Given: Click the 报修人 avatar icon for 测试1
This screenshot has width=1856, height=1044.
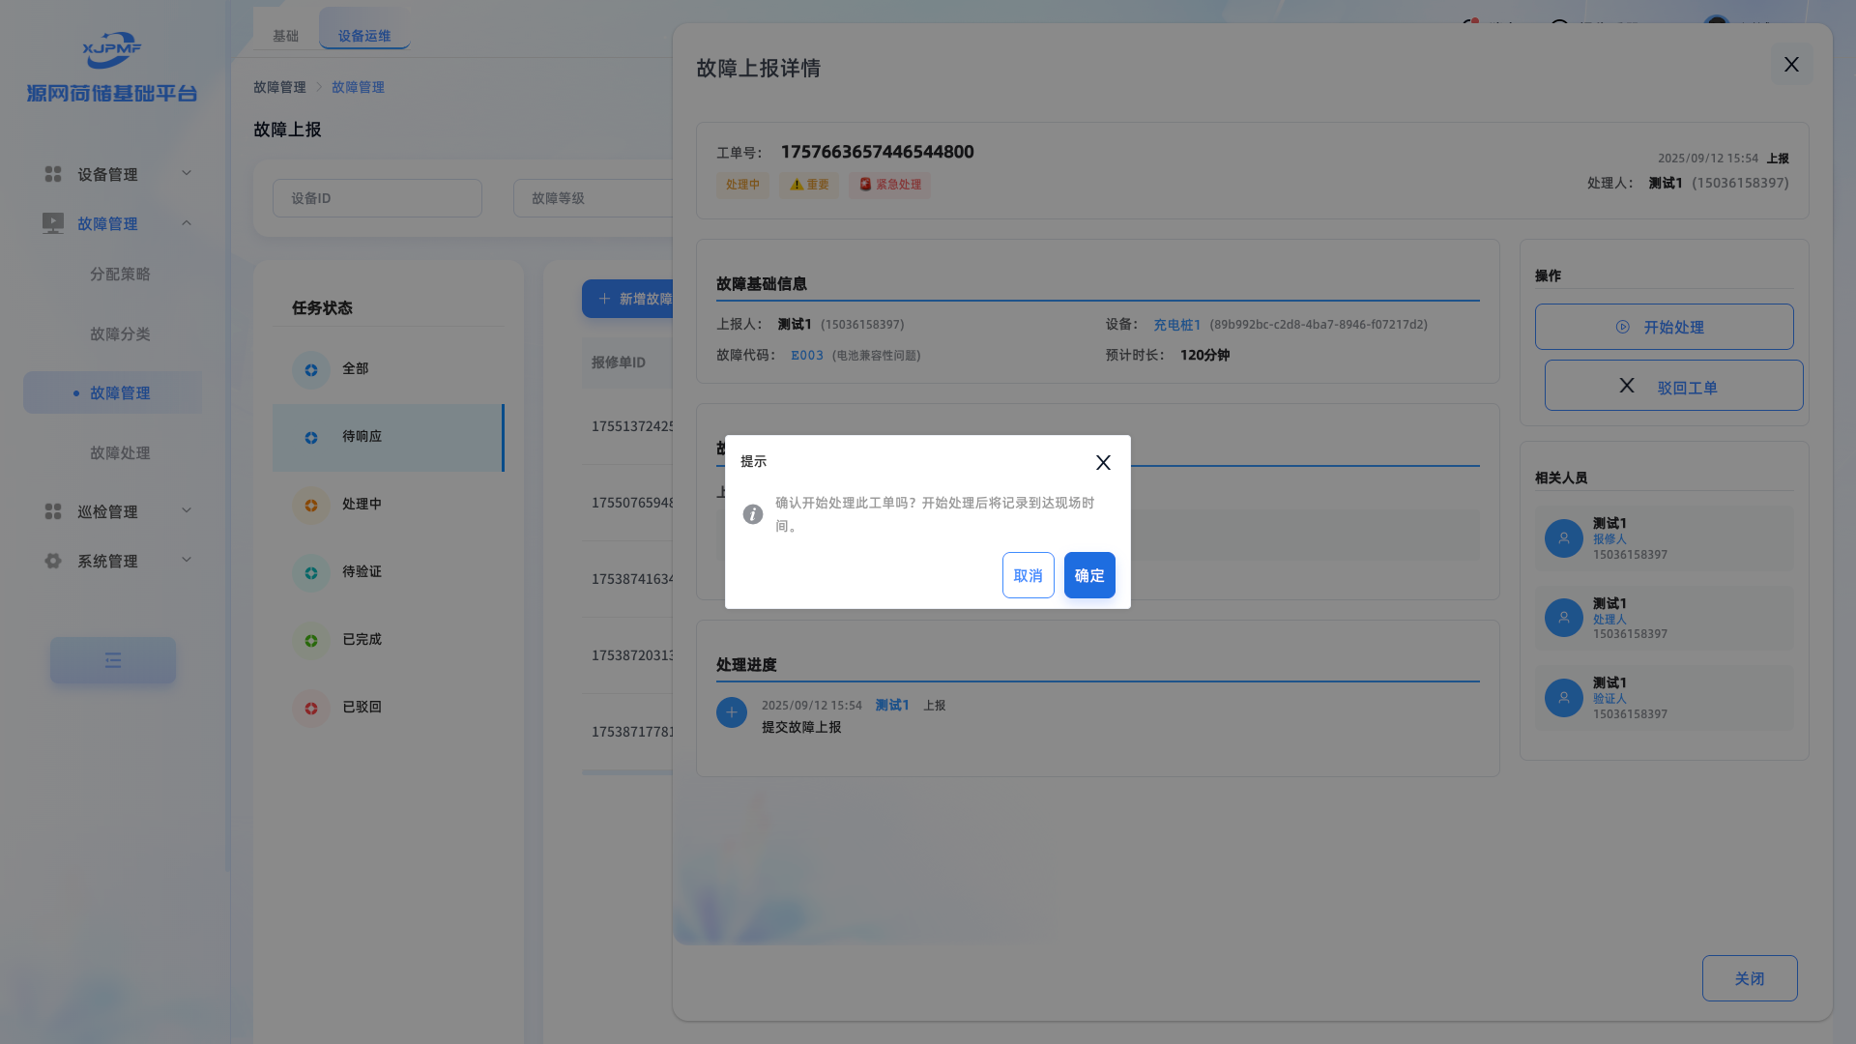Looking at the screenshot, I should coord(1563,538).
